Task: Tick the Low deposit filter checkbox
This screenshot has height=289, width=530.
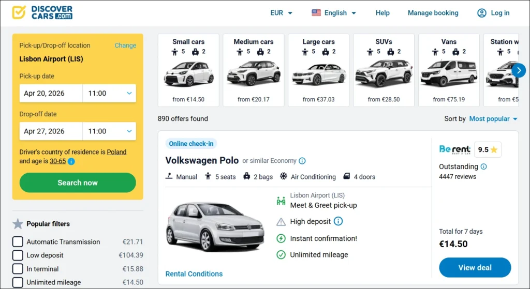Action: point(18,255)
